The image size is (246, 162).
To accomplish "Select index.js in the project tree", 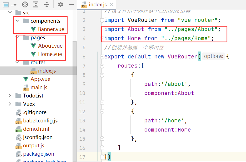I will click(x=47, y=71).
